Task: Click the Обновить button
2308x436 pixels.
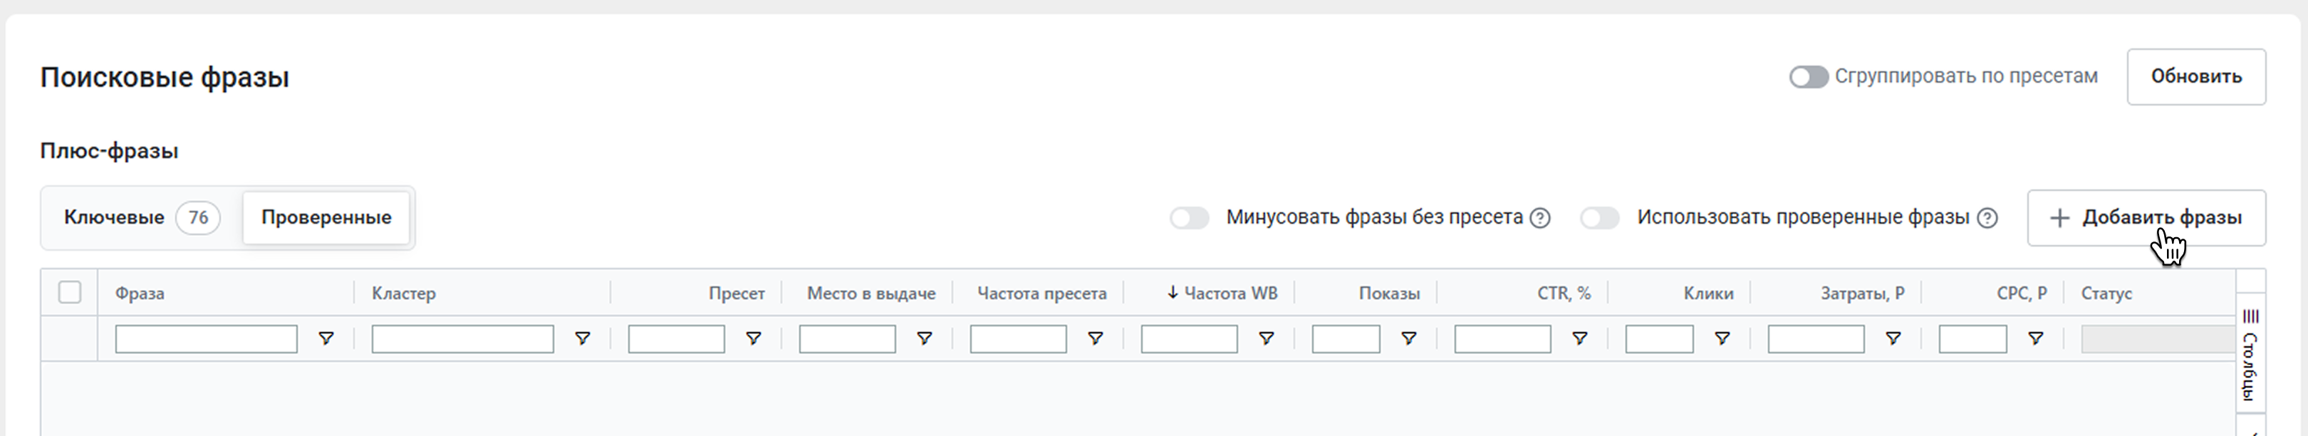Action: point(2196,77)
